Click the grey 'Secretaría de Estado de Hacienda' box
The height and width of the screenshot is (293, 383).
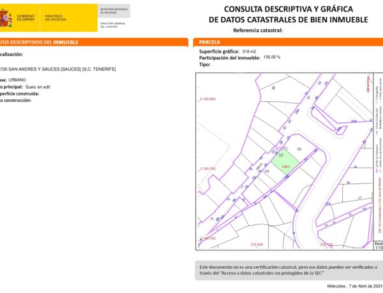pos(114,11)
